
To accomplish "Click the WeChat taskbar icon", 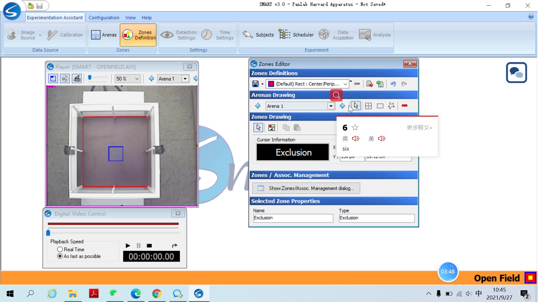I will pyautogui.click(x=115, y=294).
